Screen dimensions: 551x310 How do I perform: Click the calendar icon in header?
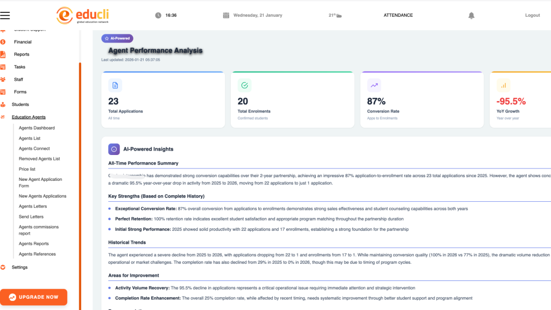click(226, 16)
